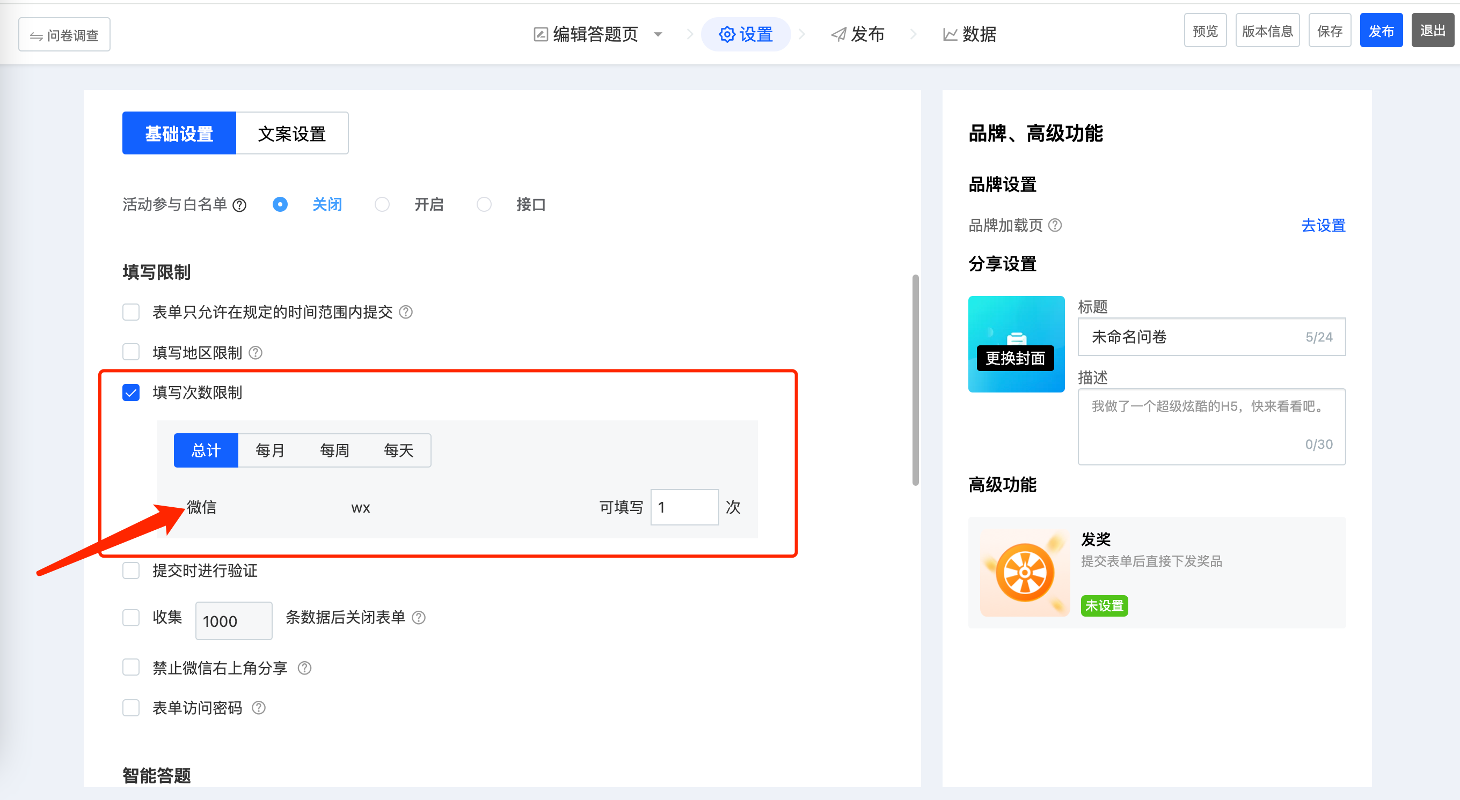The width and height of the screenshot is (1460, 800).
Task: Click the settings panel vertical scrollbar
Action: tap(915, 379)
